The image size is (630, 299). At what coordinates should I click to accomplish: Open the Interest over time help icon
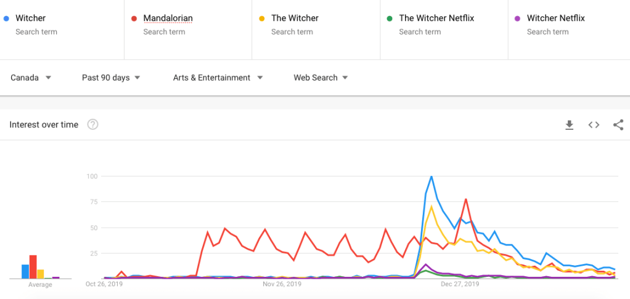[92, 125]
